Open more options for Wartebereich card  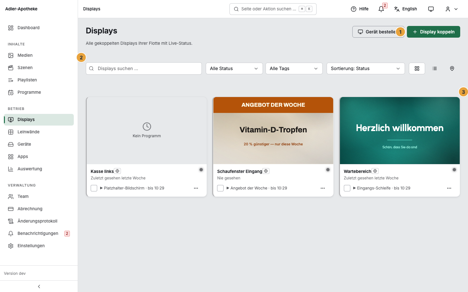[449, 188]
